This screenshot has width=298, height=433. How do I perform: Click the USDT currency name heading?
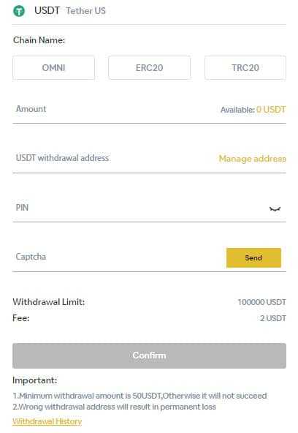point(47,11)
